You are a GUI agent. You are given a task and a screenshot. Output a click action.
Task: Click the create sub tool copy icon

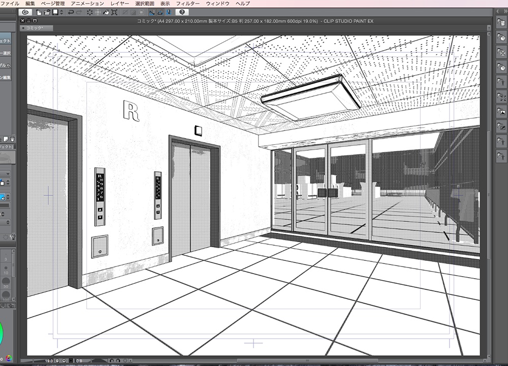(6, 139)
